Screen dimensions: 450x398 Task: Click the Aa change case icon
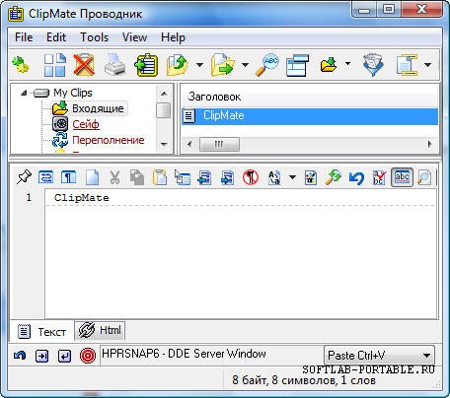pos(274,177)
